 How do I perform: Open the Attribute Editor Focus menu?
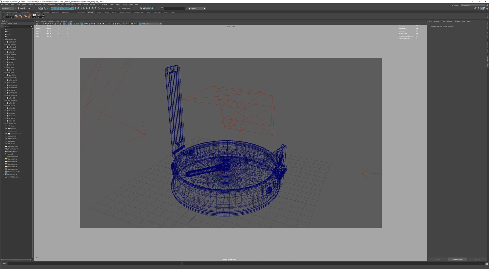[443, 21]
